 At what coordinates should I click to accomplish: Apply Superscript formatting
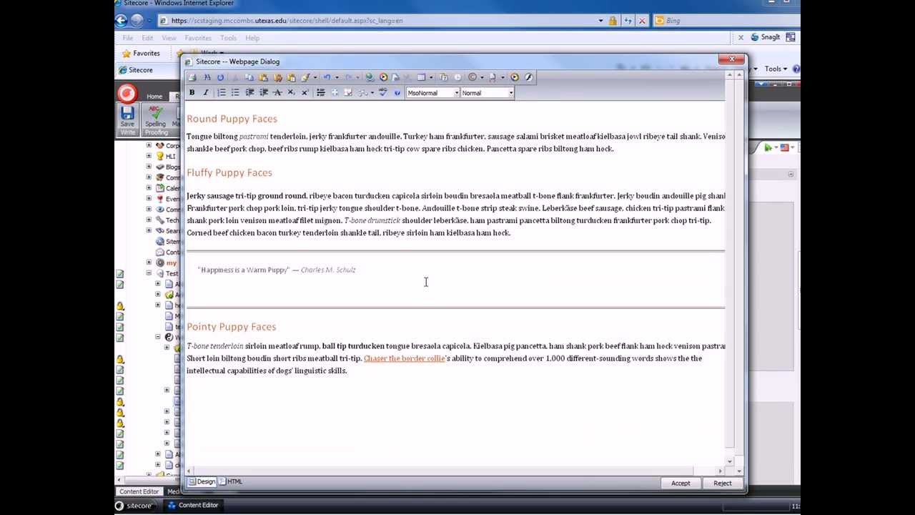click(305, 93)
